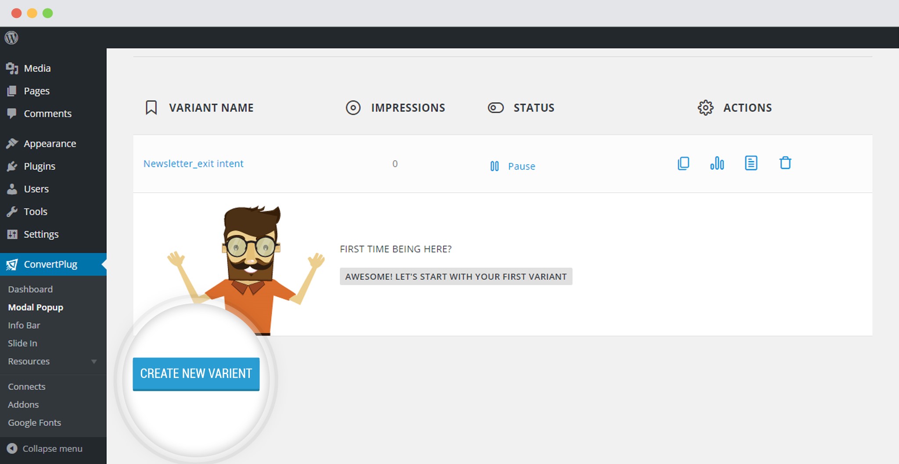View analytics bar chart for variant
The image size is (899, 464).
717,163
